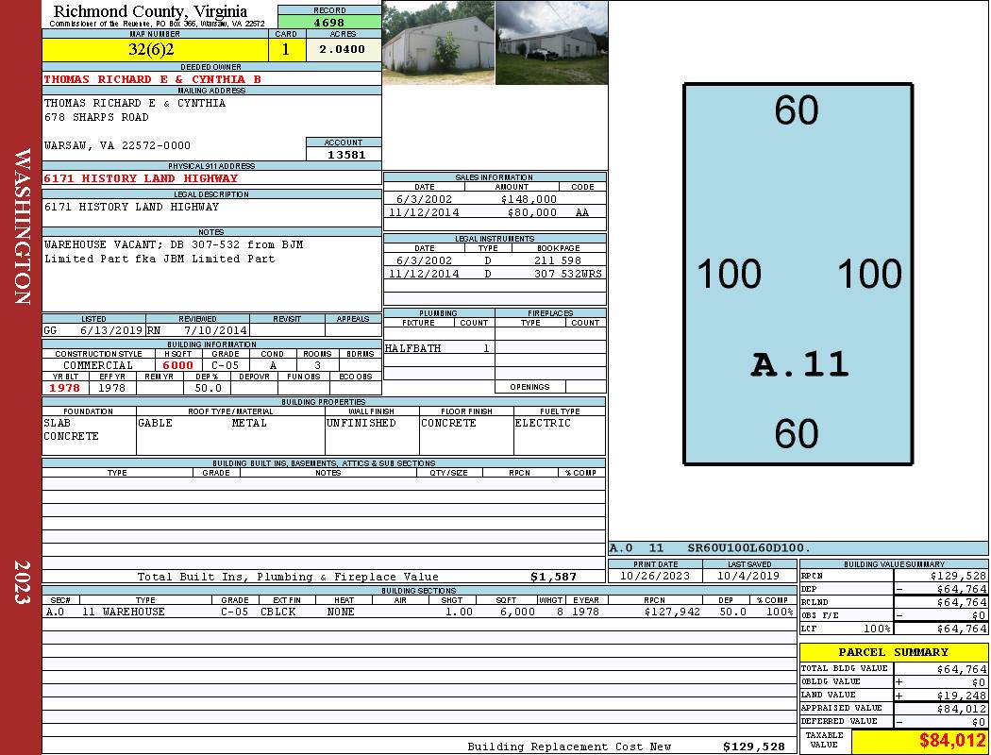Click the H SQFT value 6000
This screenshot has height=755, width=991.
[178, 365]
